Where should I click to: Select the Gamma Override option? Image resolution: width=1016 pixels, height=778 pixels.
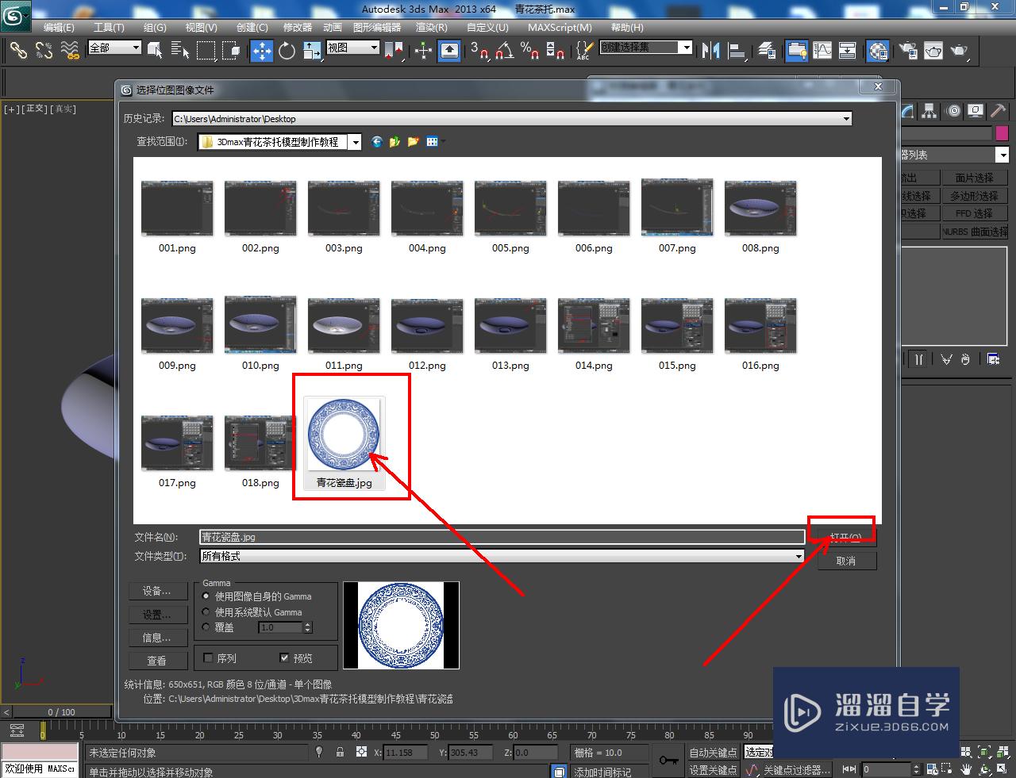(206, 627)
